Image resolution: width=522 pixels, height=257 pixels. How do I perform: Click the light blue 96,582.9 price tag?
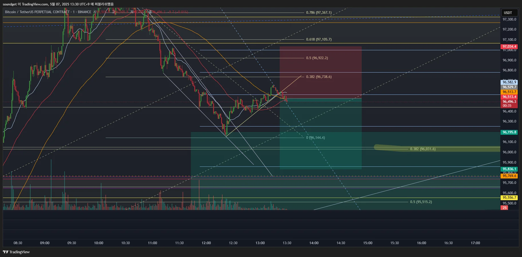509,82
